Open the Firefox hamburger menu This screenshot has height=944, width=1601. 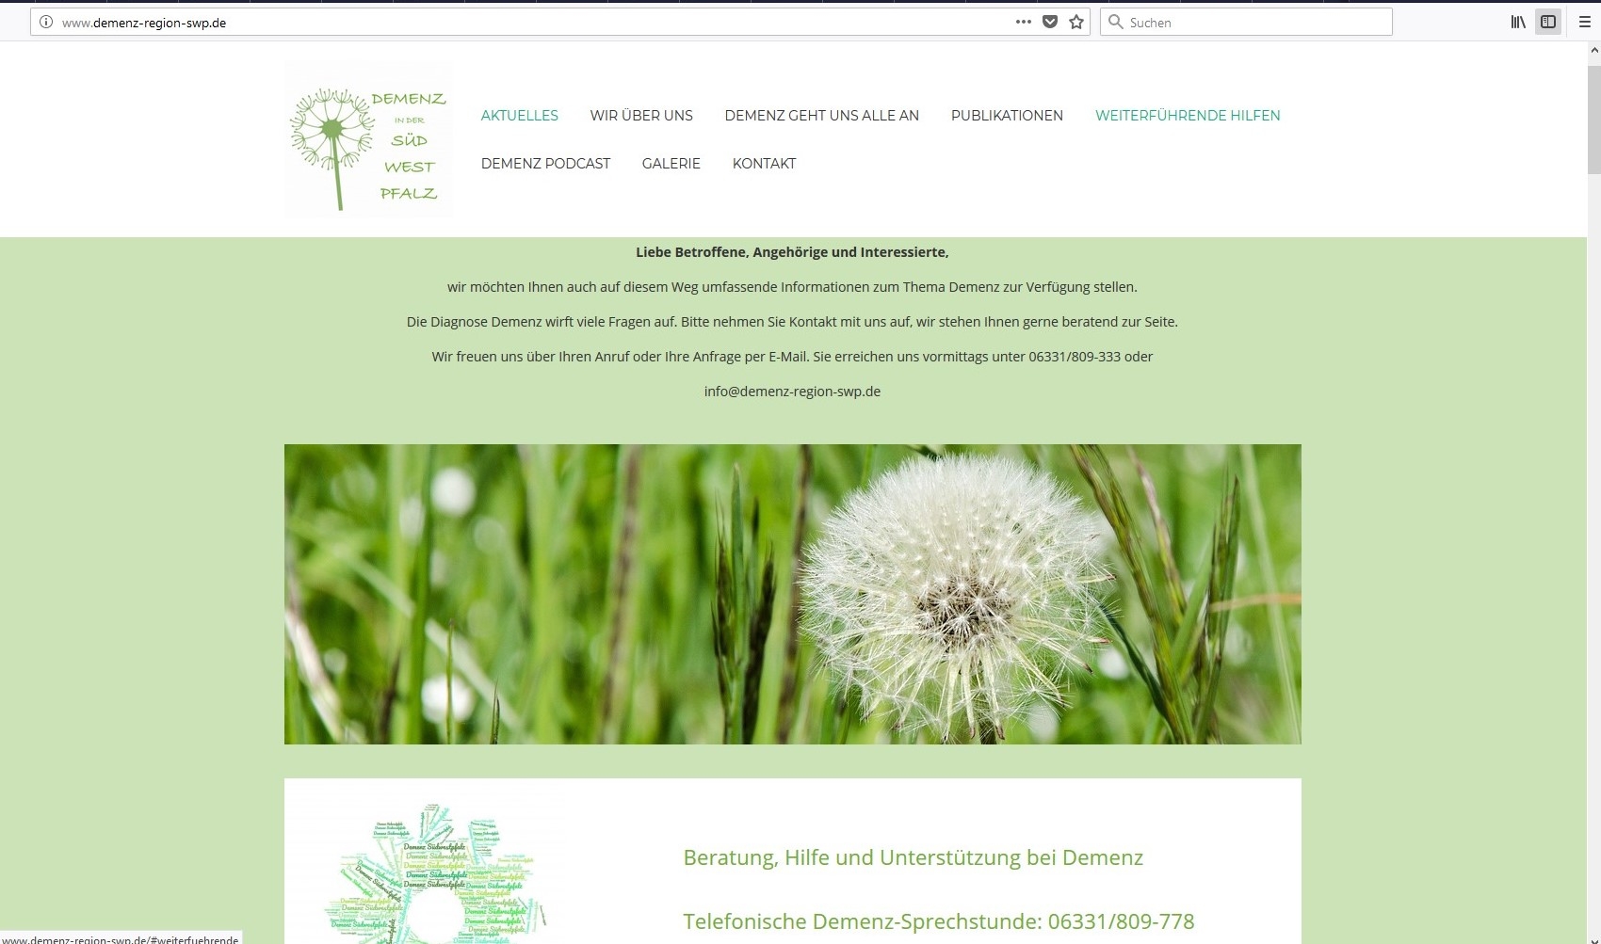click(x=1584, y=23)
